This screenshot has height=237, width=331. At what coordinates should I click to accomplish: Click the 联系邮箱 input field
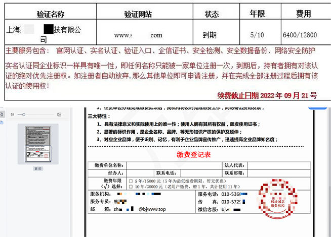(x=279, y=173)
